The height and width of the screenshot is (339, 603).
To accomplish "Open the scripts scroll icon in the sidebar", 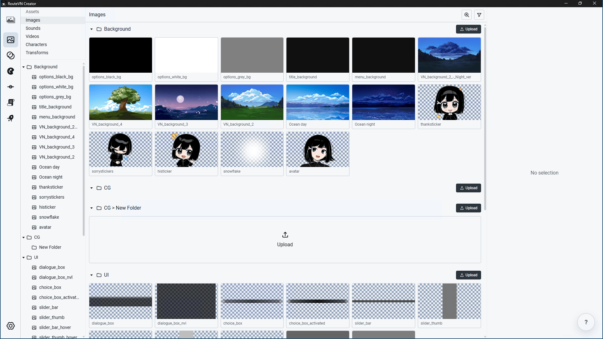I will coord(11,102).
